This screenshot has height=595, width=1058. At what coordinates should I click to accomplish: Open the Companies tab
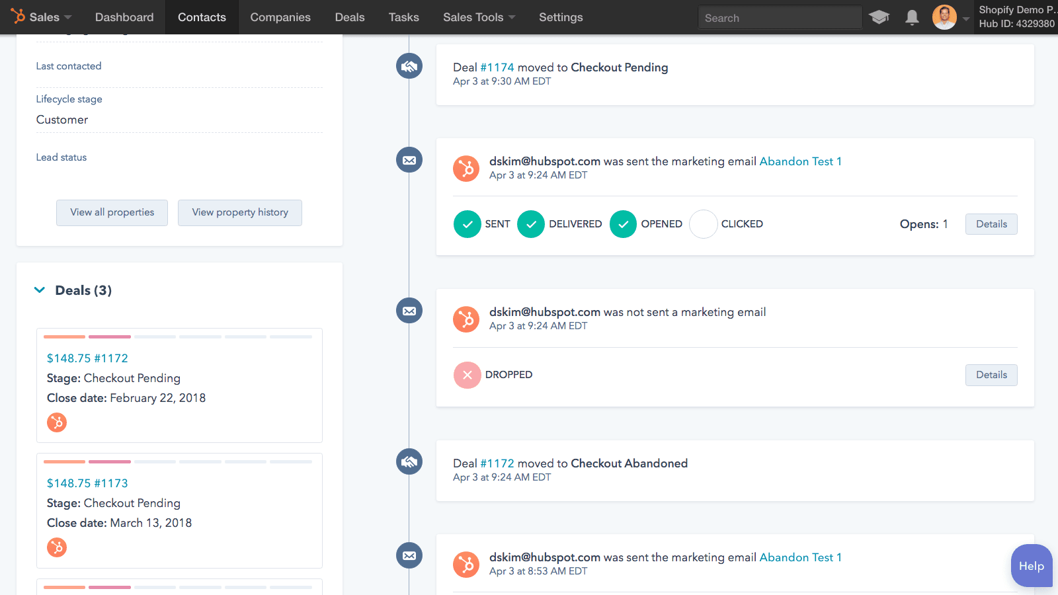point(280,17)
